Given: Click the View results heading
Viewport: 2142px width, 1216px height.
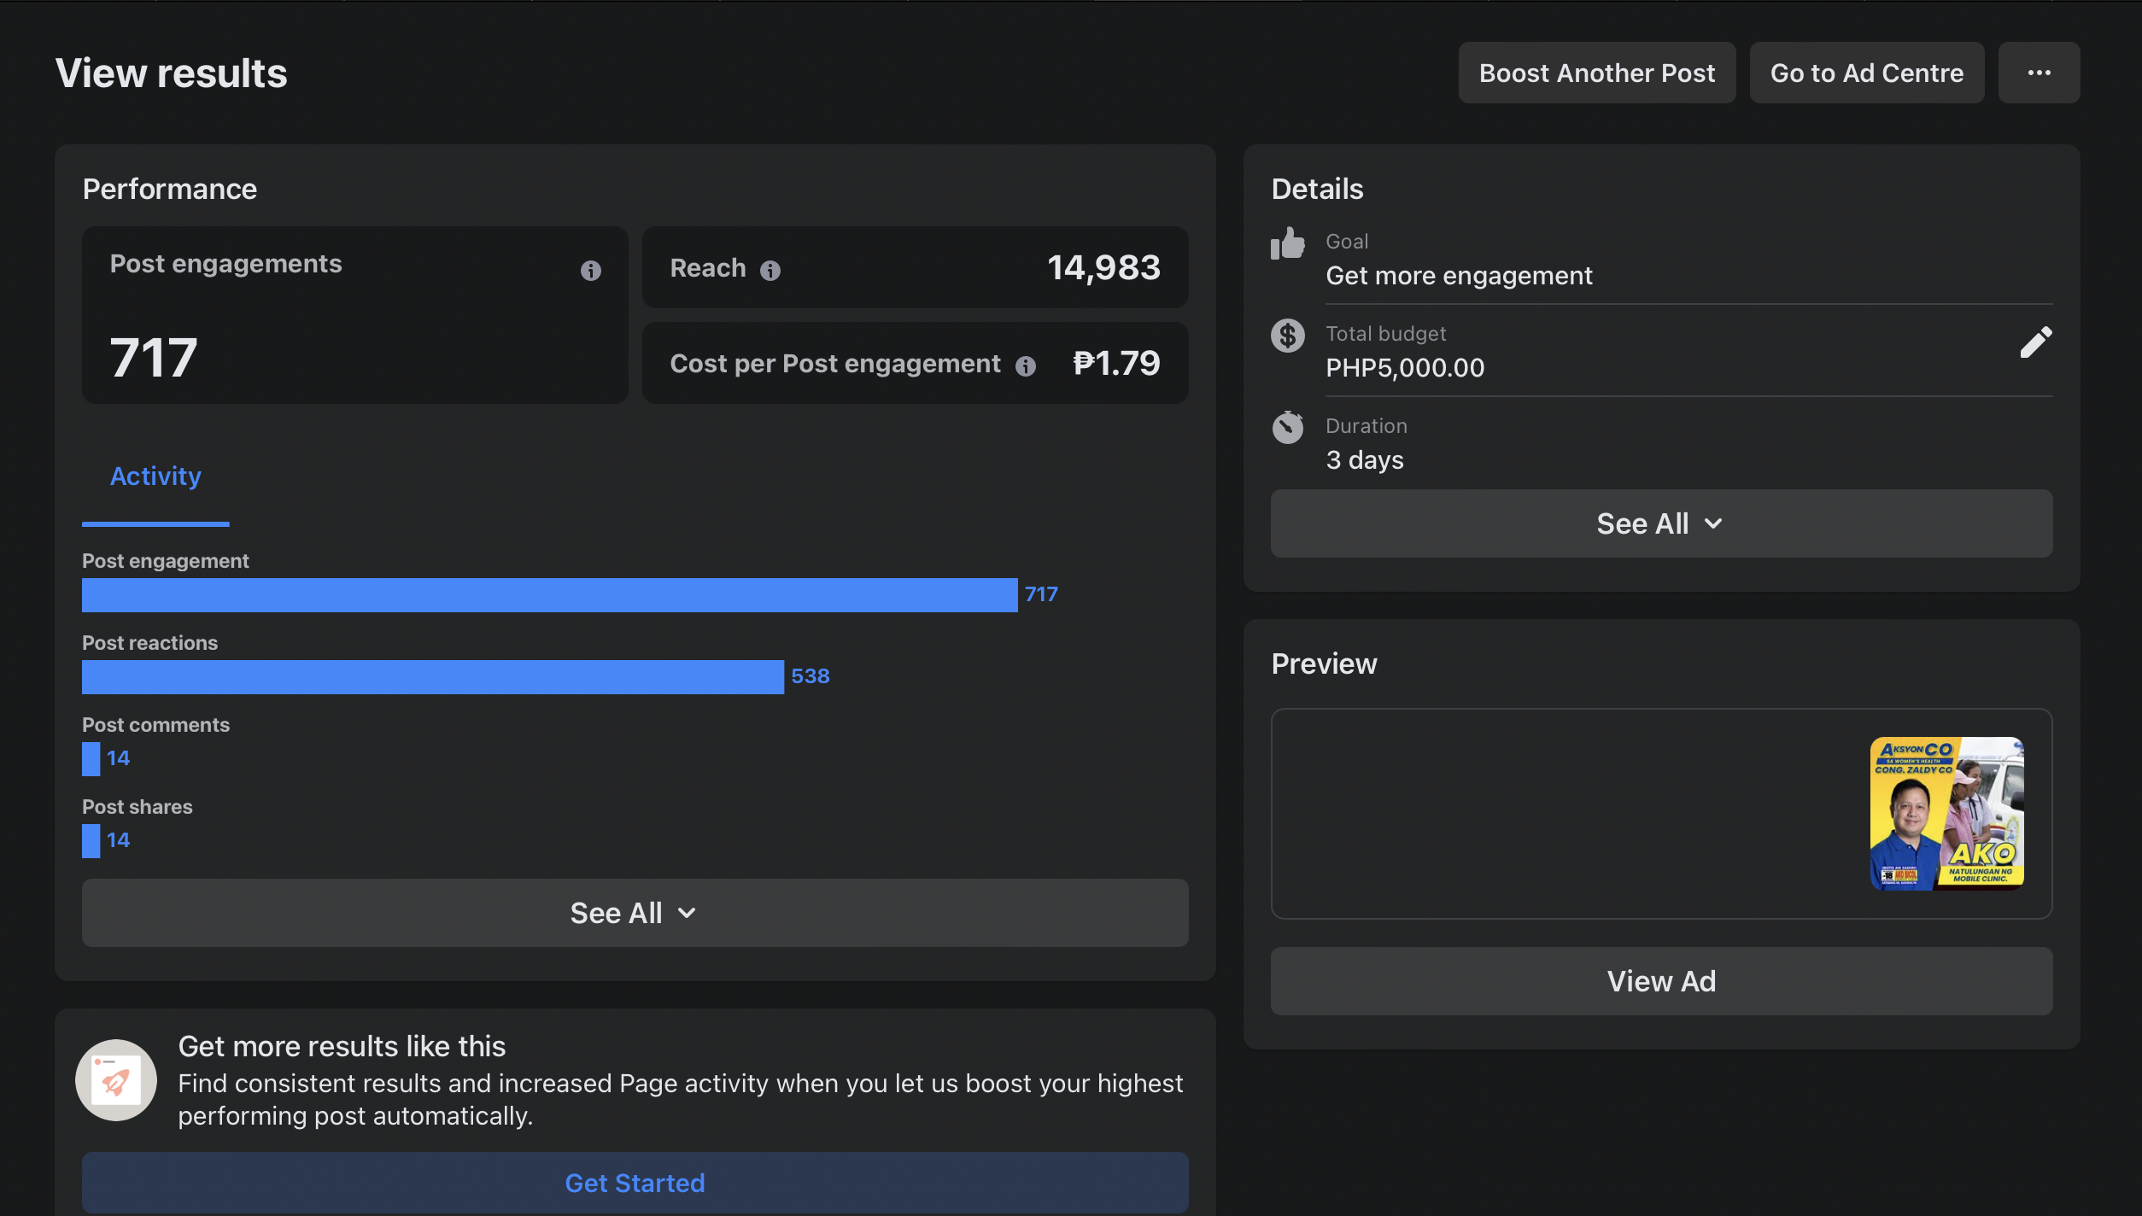Looking at the screenshot, I should (x=172, y=73).
